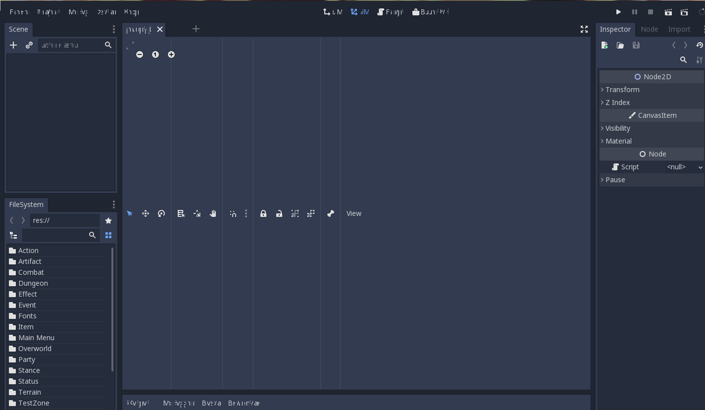Add a new scene tab
The height and width of the screenshot is (410, 705).
coord(196,29)
